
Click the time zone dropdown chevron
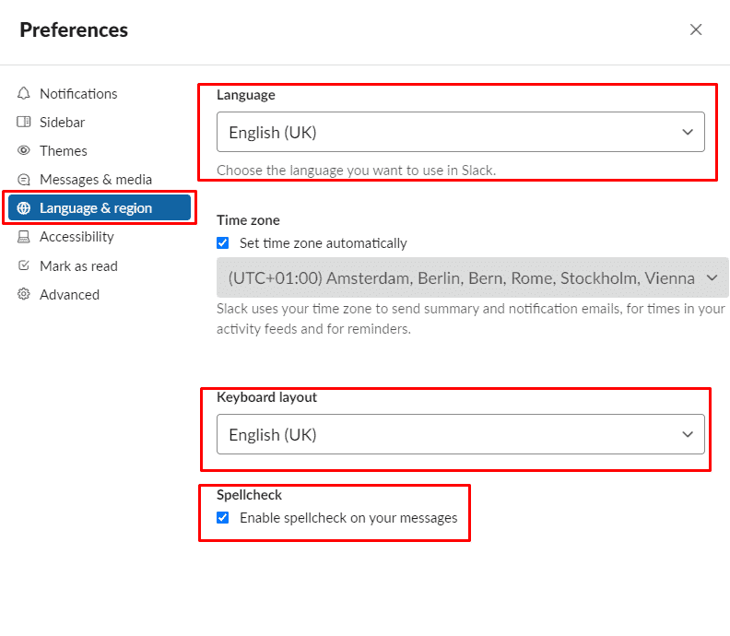[712, 278]
